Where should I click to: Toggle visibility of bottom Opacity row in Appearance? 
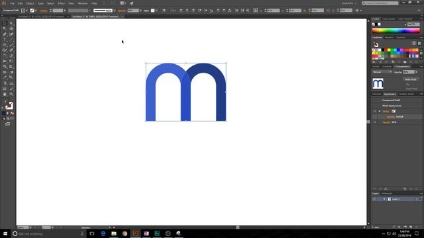pyautogui.click(x=375, y=122)
